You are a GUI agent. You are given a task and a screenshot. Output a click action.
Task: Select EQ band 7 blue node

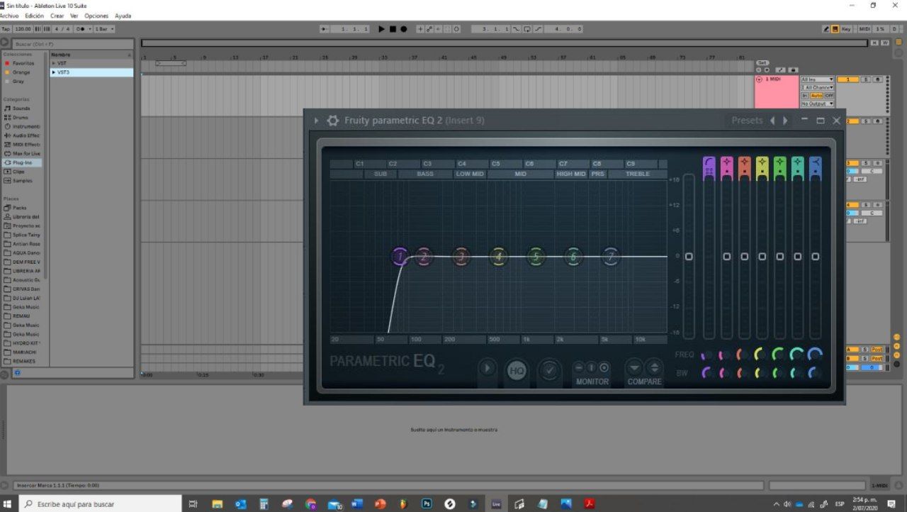(x=611, y=257)
